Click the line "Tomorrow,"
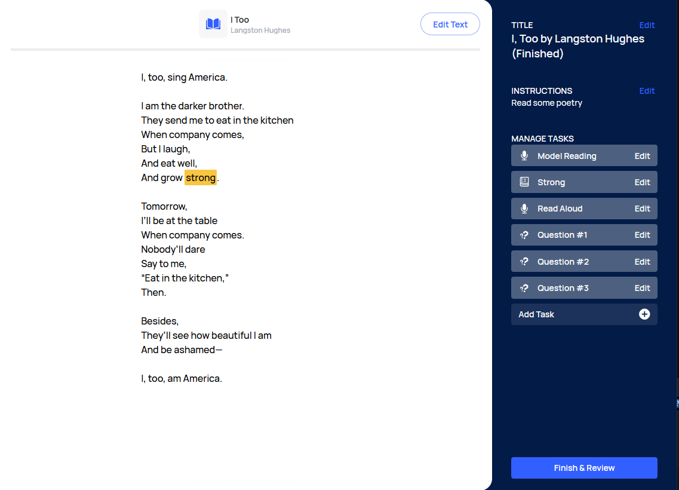 [x=164, y=206]
